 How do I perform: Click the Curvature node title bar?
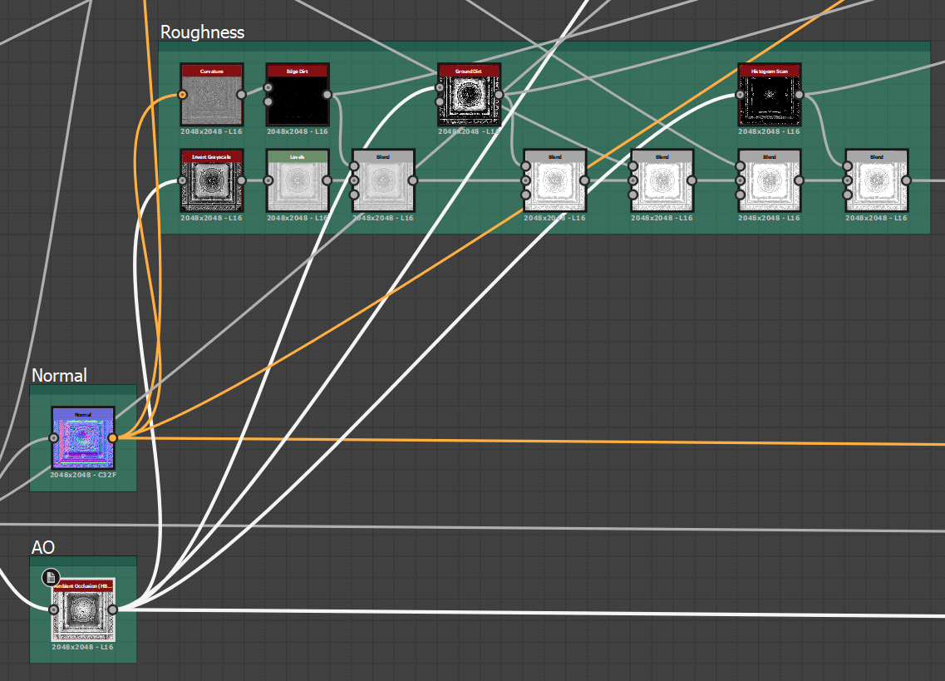212,72
